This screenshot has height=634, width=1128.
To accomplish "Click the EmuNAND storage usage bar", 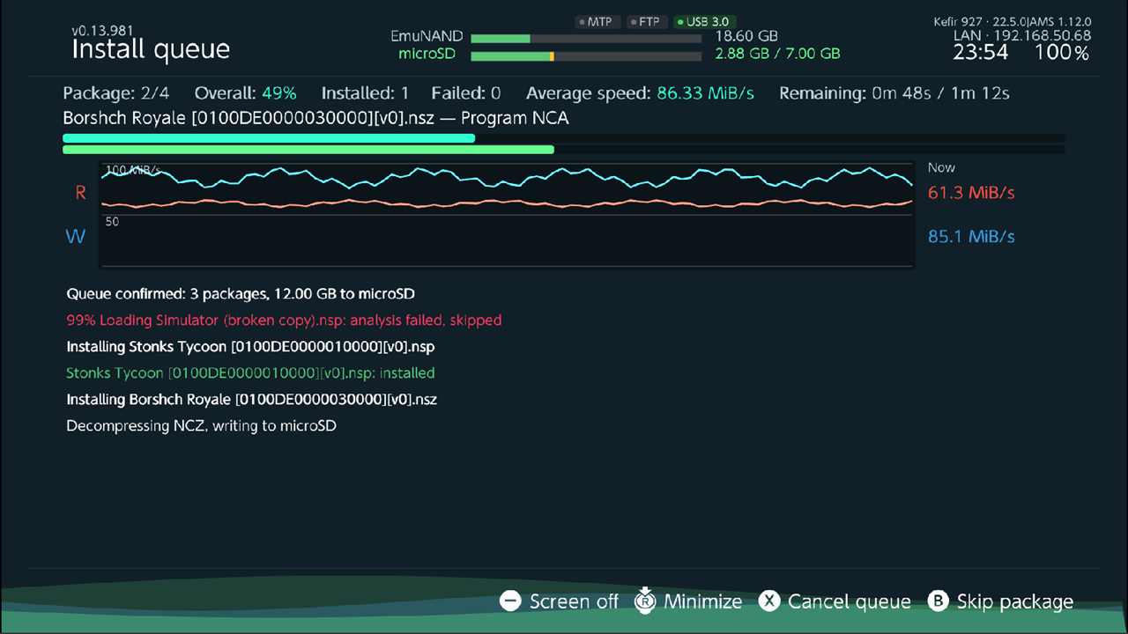I will click(586, 39).
